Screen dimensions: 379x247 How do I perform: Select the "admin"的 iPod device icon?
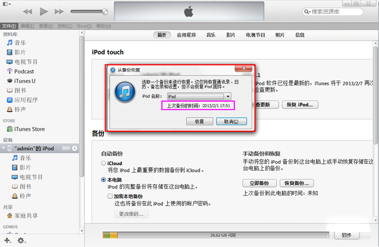pos(10,148)
